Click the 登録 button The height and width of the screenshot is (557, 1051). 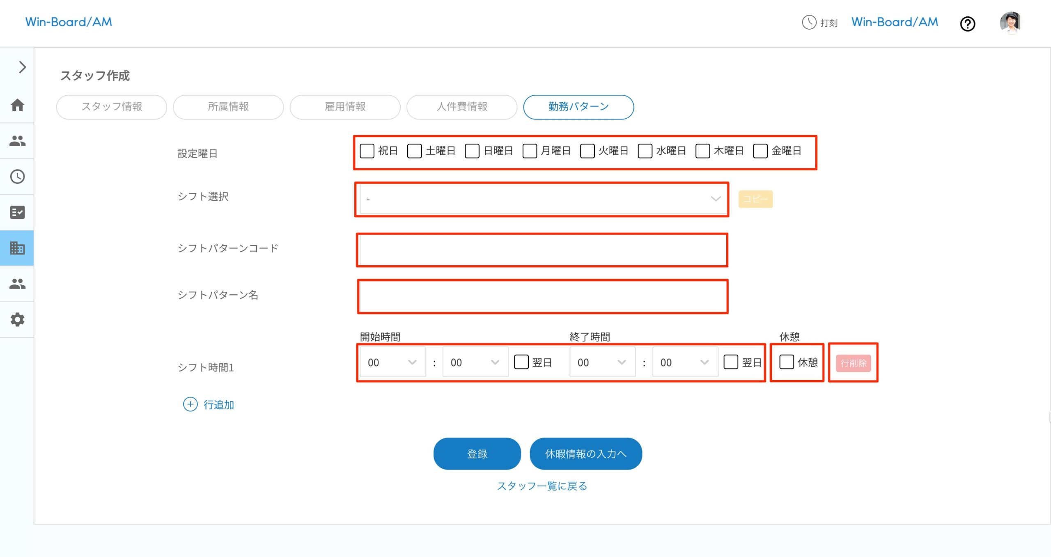[477, 454]
